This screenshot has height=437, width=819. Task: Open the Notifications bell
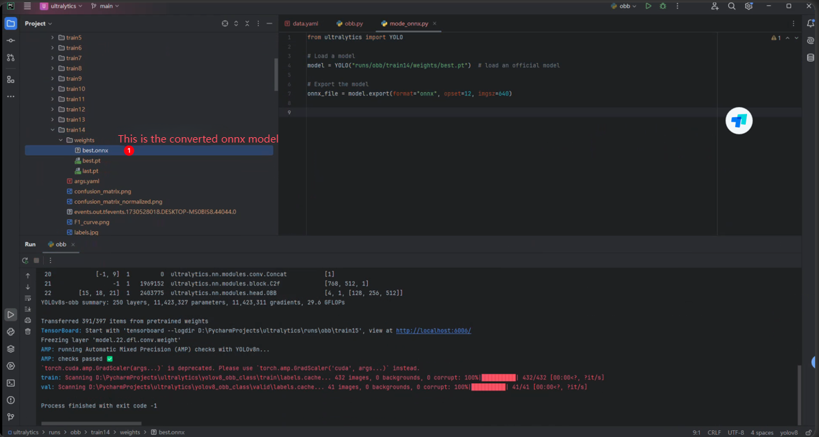click(x=810, y=24)
